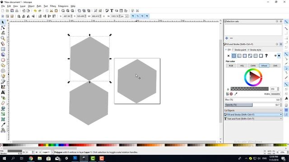Select the Gradient tool

pos(3,114)
